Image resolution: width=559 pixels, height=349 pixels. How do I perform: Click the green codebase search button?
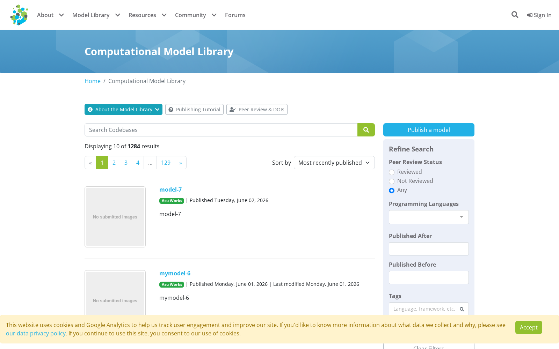click(366, 130)
